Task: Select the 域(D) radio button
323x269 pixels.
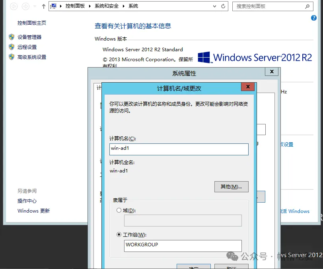Action: 119,210
